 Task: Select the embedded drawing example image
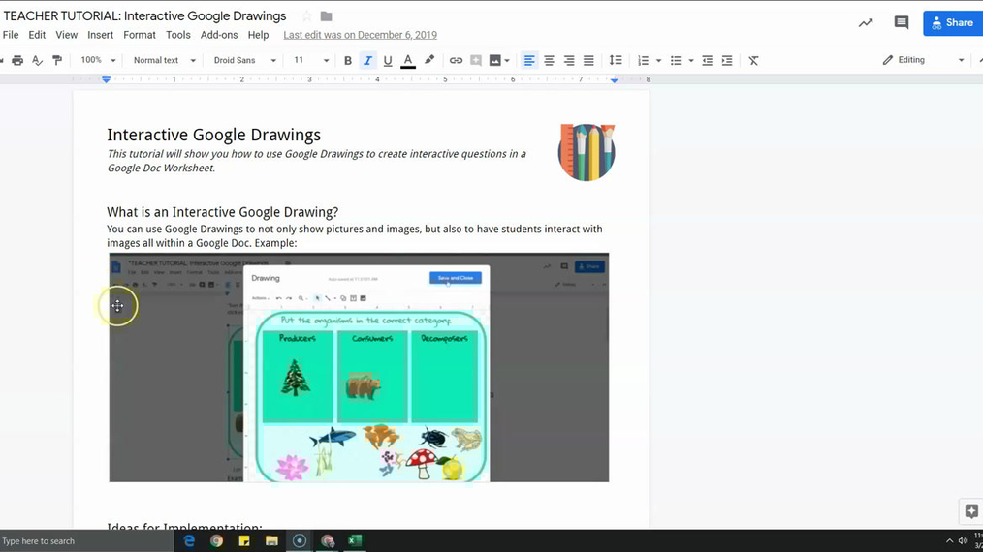359,368
